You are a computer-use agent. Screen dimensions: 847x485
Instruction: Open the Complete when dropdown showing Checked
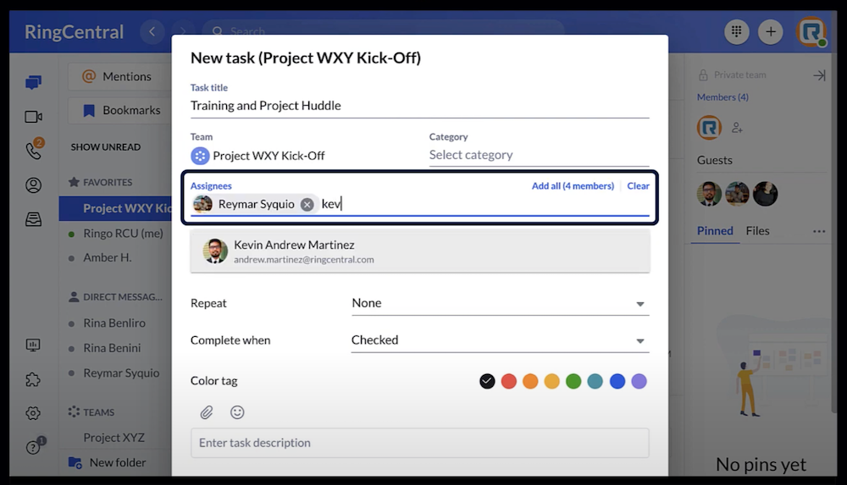coord(500,340)
